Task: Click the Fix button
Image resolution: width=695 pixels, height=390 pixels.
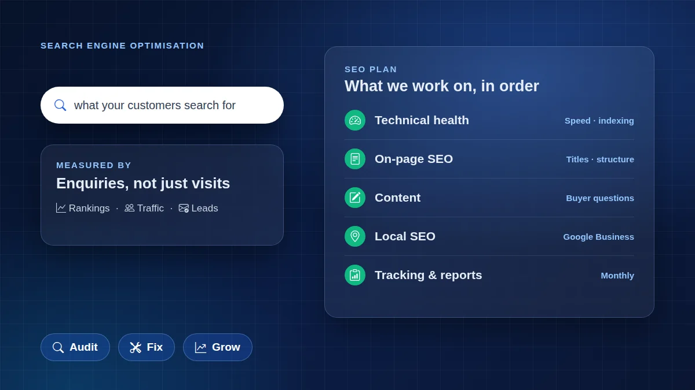Action: tap(147, 347)
